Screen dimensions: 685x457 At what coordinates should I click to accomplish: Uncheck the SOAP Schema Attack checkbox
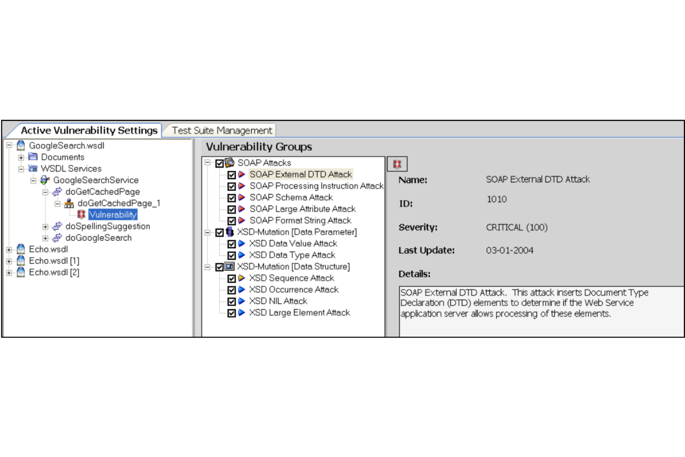(232, 198)
